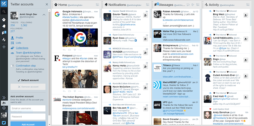This screenshot has width=254, height=126.
Task: Open more actions on Firstpost tweet
Action: click(x=80, y=91)
